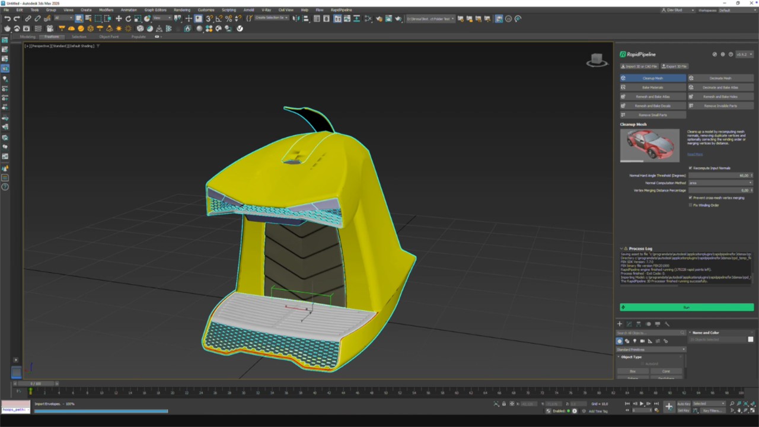This screenshot has height=427, width=759.
Task: Toggle Prevent cross-mesh vertex merging checkbox
Action: 690,197
